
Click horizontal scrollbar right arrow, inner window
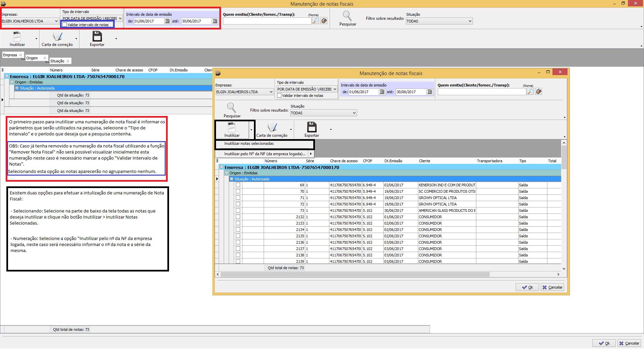[558, 274]
